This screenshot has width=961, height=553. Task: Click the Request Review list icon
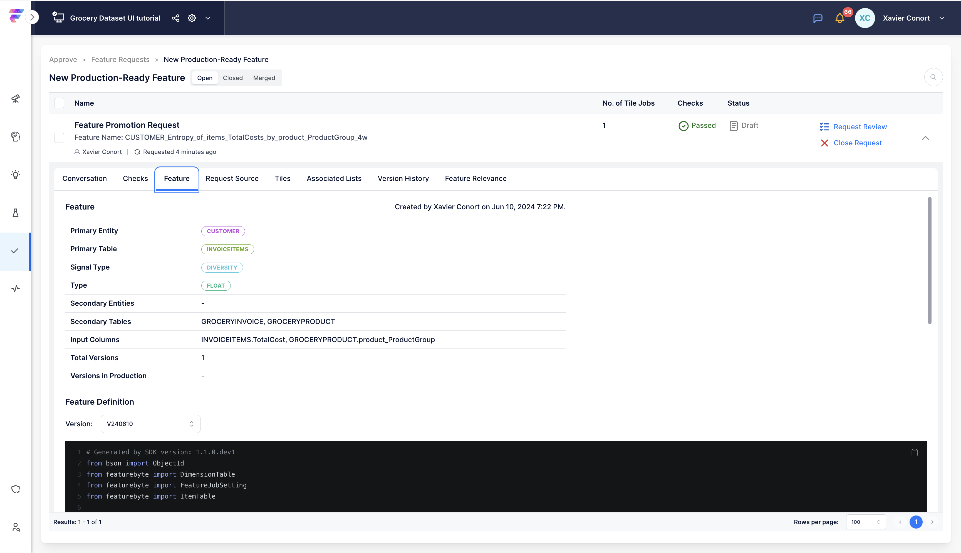pyautogui.click(x=824, y=127)
